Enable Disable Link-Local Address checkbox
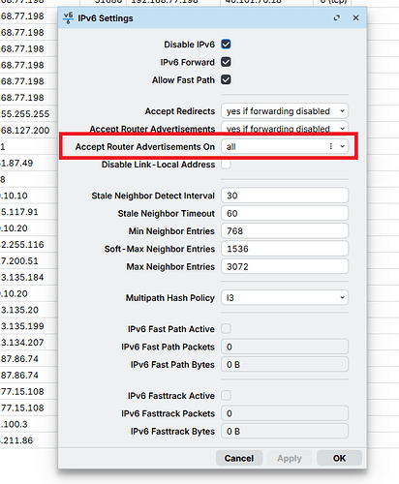The height and width of the screenshot is (484, 399). [x=226, y=165]
